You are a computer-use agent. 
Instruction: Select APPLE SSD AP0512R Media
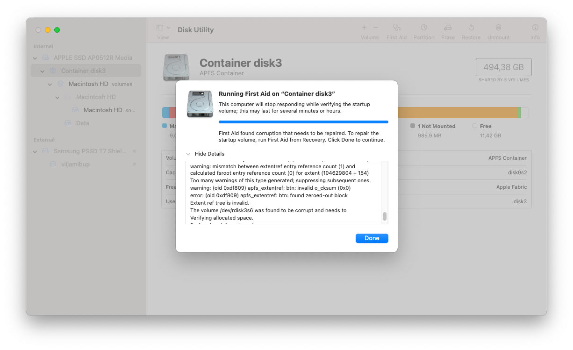click(86, 57)
